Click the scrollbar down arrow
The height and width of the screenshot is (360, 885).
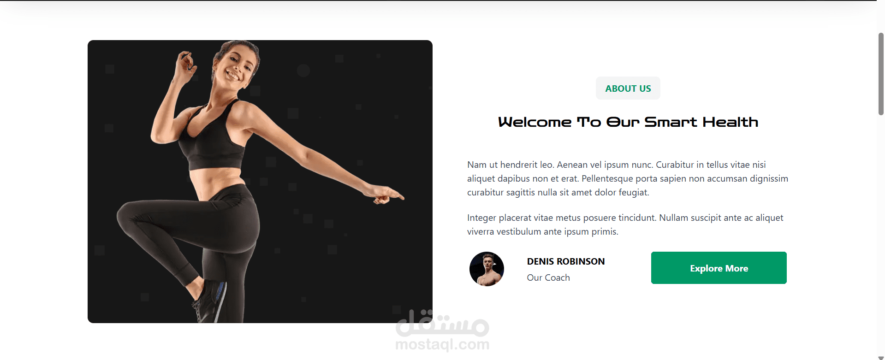pos(881,357)
